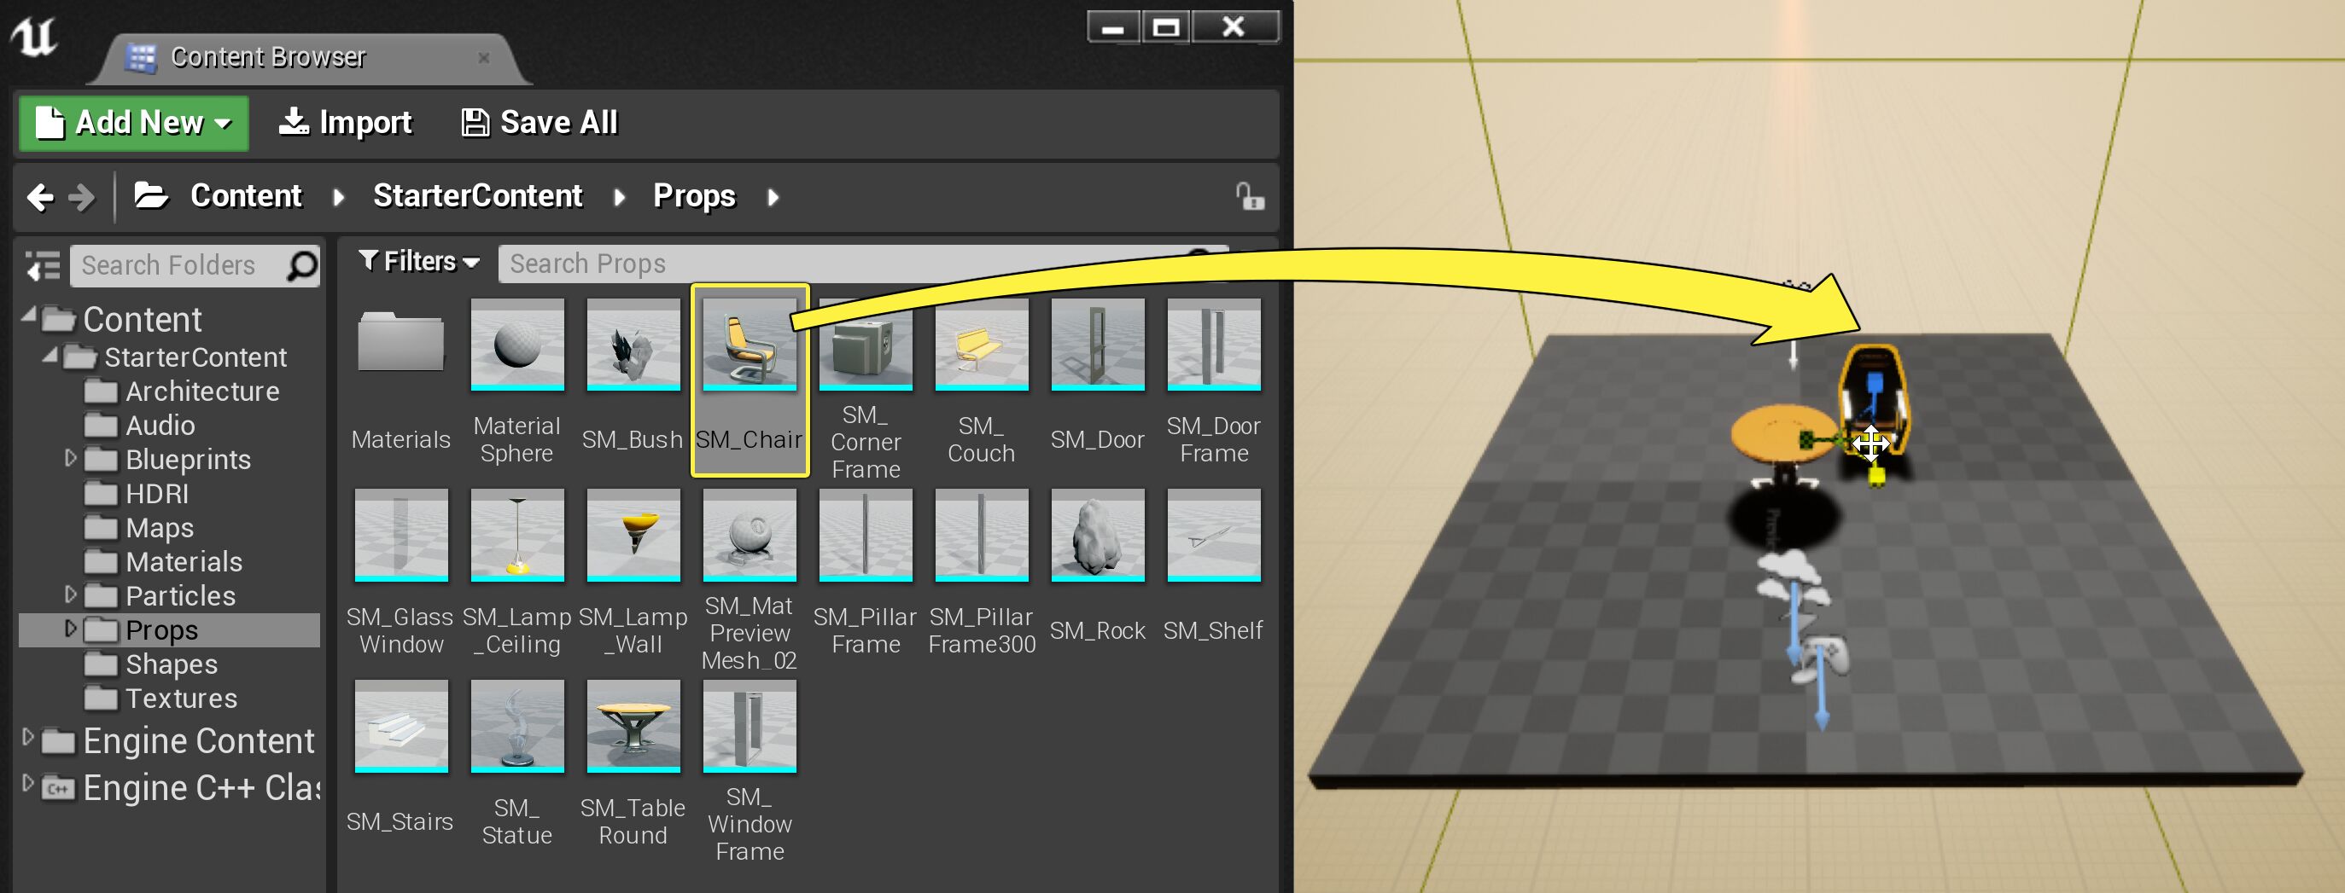Viewport: 2345px width, 893px height.
Task: Expand the Engine Content tree node
Action: (x=27, y=738)
